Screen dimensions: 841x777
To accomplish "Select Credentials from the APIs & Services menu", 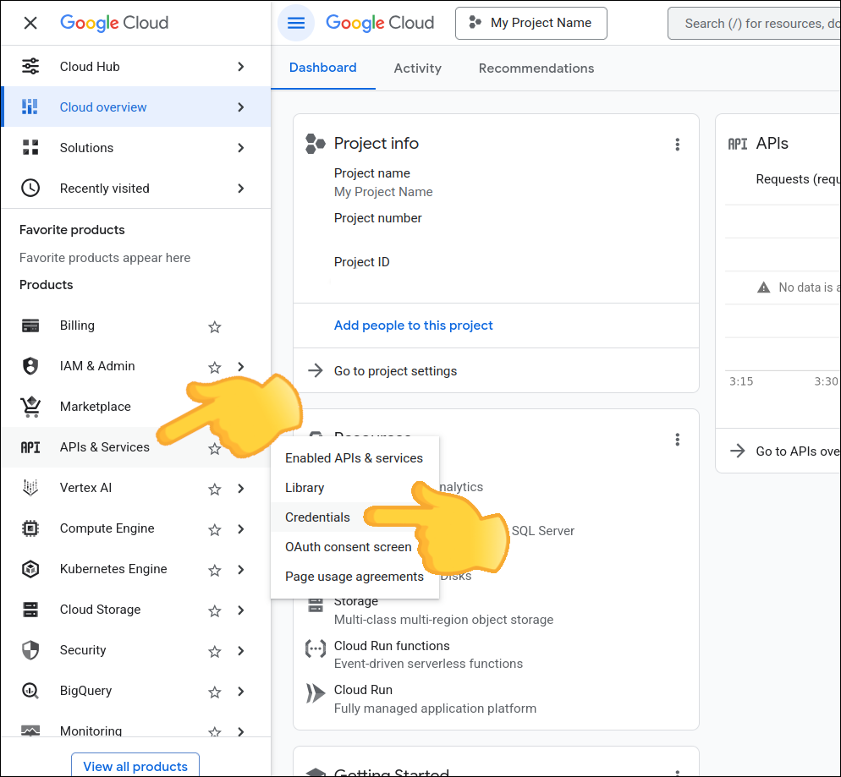I will pyautogui.click(x=317, y=517).
